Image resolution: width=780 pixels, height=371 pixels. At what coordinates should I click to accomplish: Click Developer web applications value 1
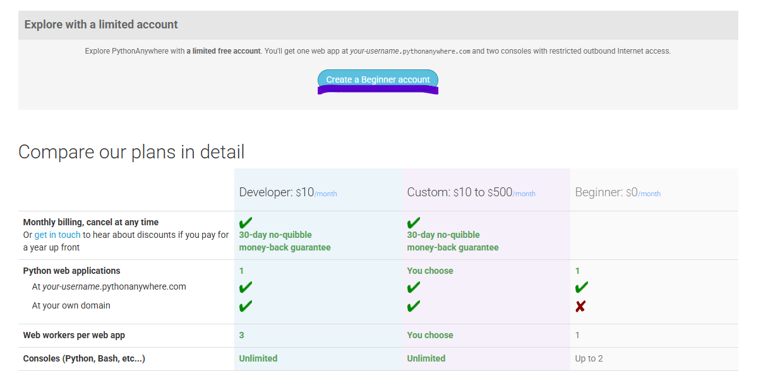pyautogui.click(x=241, y=271)
